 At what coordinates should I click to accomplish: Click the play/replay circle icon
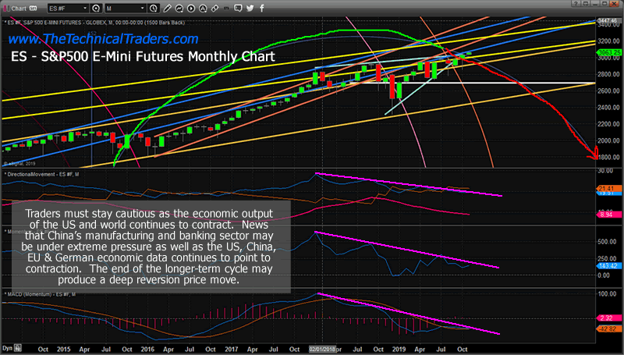coord(191,9)
